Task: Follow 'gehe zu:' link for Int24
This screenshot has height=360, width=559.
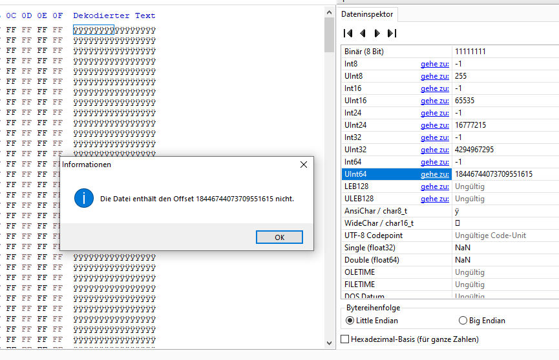Action: 434,113
